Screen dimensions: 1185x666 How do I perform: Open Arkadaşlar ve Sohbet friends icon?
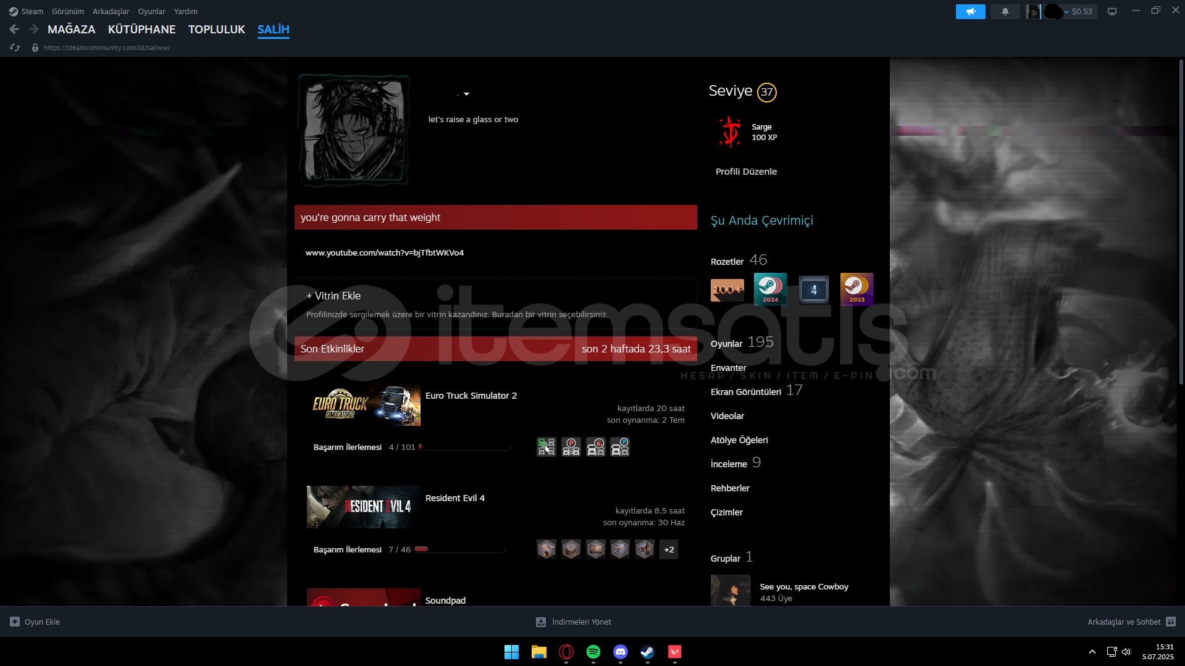pos(1171,622)
